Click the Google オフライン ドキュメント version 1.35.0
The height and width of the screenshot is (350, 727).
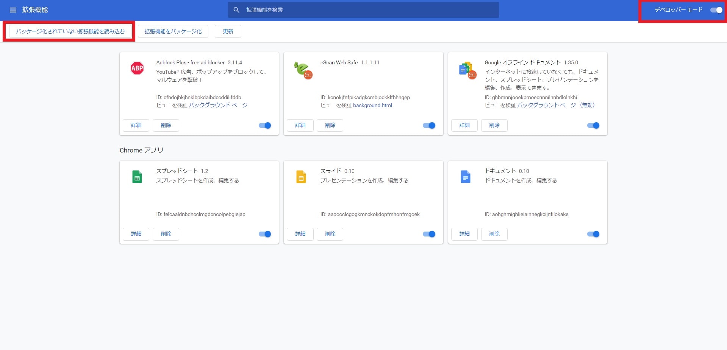571,62
